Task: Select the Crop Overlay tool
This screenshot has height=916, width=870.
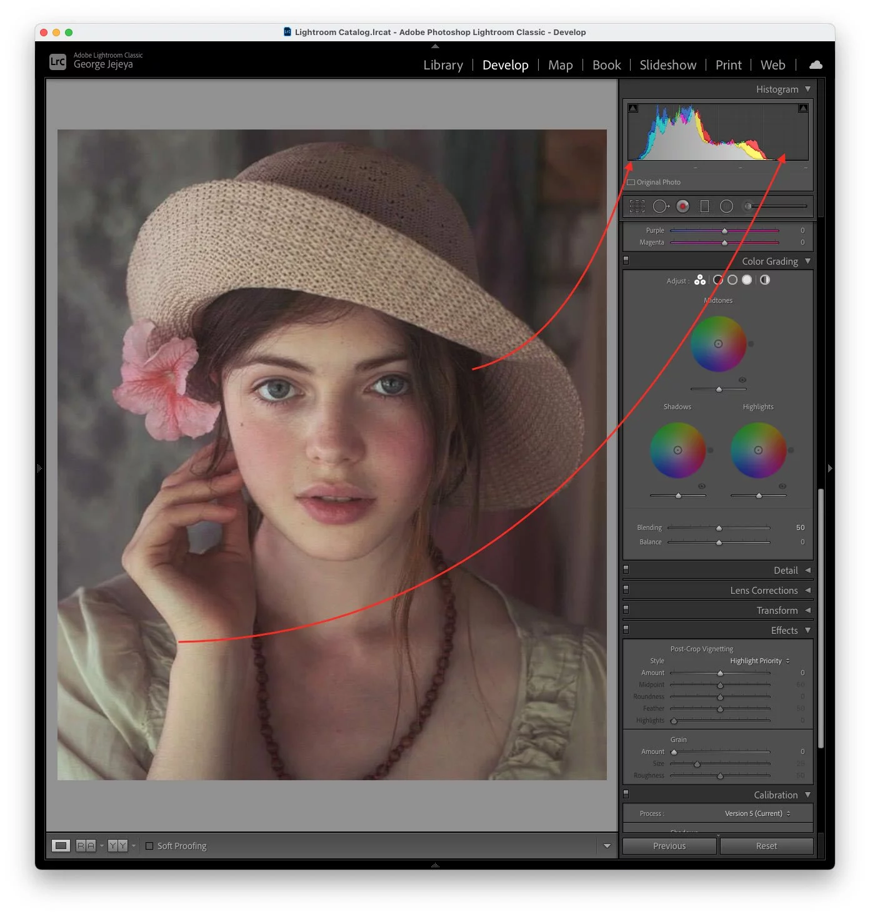Action: tap(637, 206)
